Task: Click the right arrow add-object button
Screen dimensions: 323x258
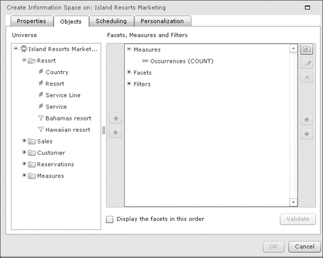Action: pyautogui.click(x=115, y=118)
